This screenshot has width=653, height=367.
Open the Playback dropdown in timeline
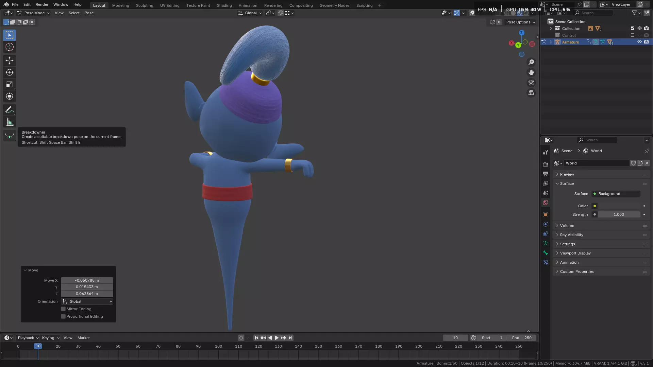[28, 338]
